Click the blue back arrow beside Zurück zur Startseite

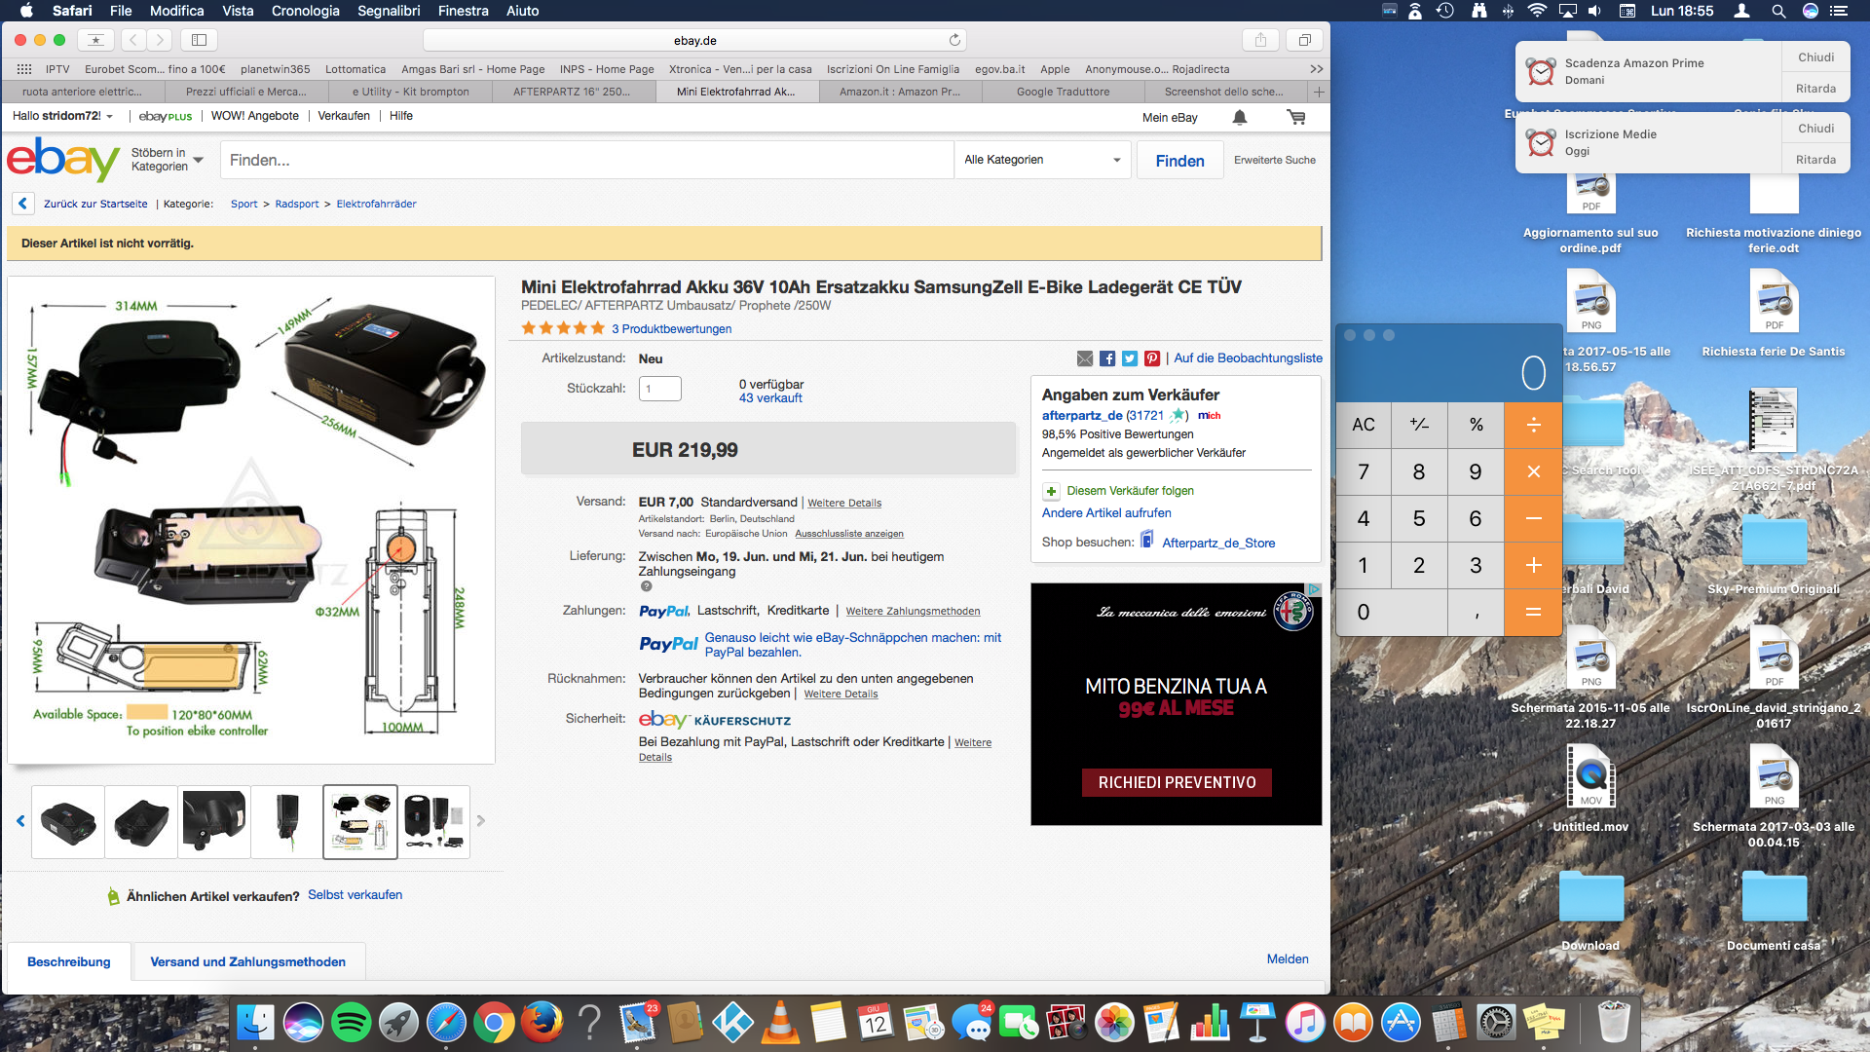point(23,204)
